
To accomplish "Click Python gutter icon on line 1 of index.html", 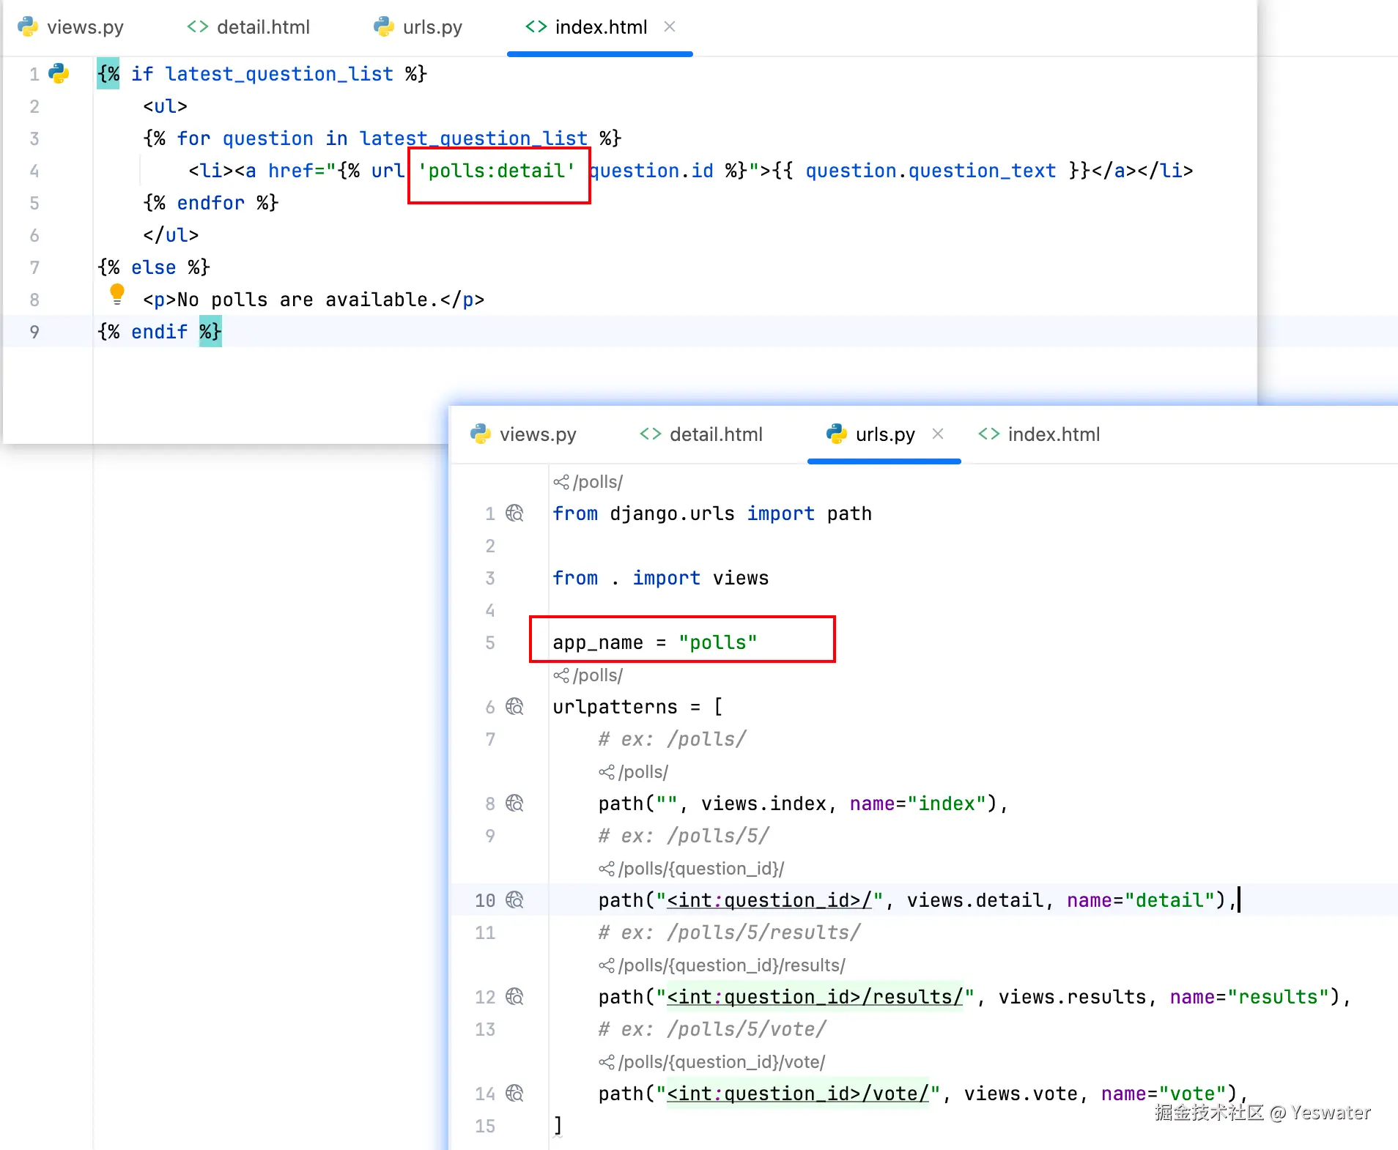I will click(x=59, y=73).
